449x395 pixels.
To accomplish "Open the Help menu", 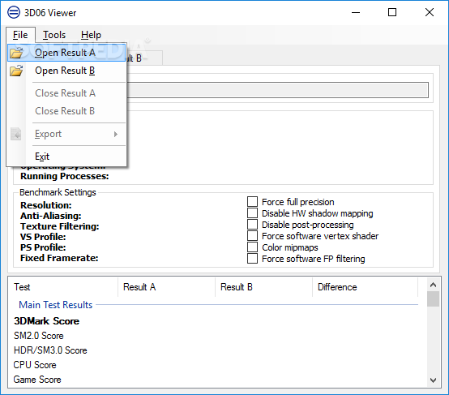I will (91, 35).
